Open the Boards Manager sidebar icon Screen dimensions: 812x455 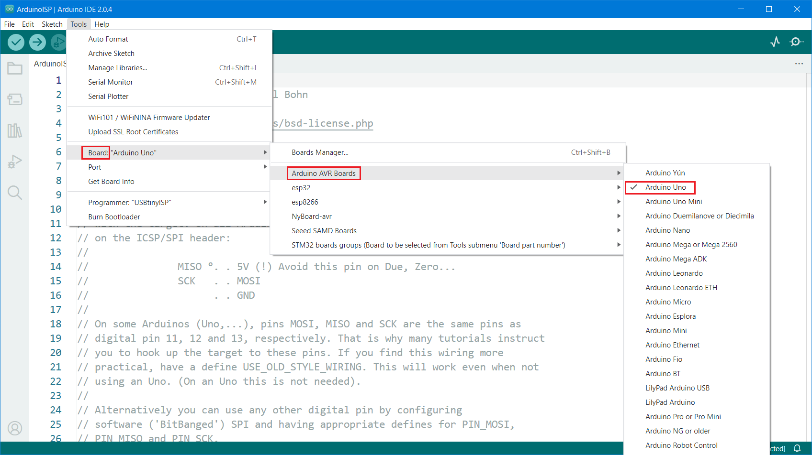click(15, 99)
